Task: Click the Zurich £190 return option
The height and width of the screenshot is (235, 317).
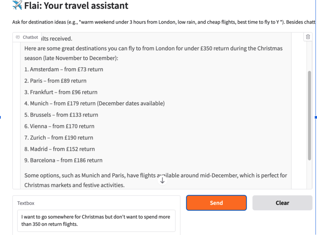Action: tap(59, 138)
